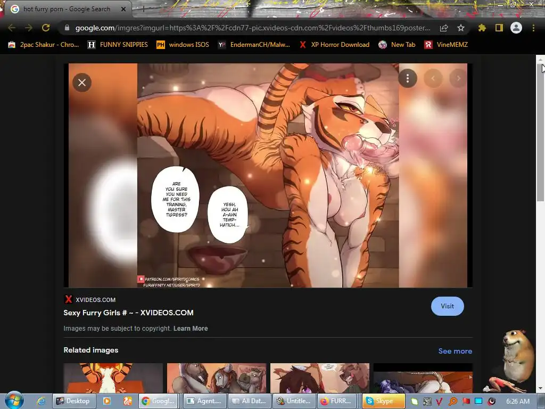The width and height of the screenshot is (545, 409).
Task: Open a new browser tab with the plus button
Action: (143, 9)
